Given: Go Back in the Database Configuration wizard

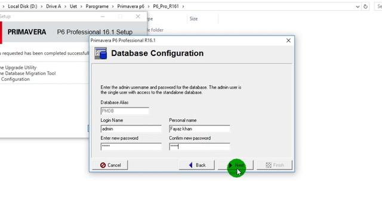Looking at the screenshot, I should point(196,165).
